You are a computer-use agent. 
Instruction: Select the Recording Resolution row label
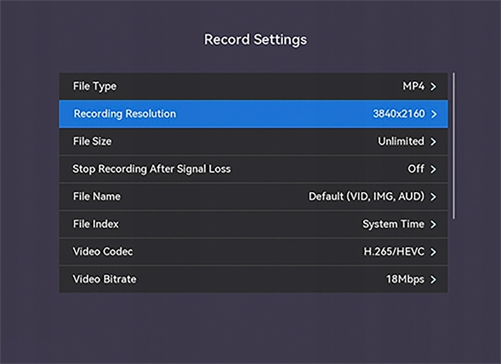tap(125, 114)
